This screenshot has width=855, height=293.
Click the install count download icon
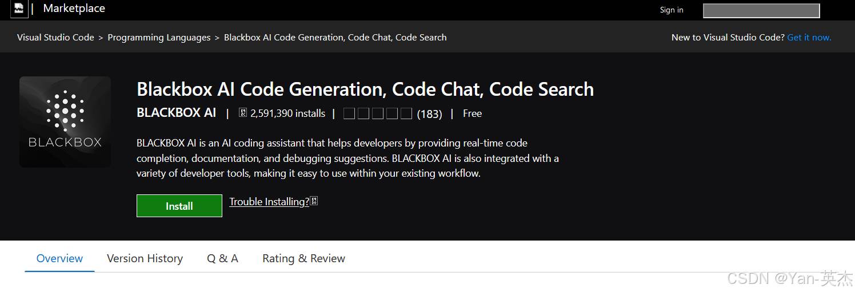[242, 113]
